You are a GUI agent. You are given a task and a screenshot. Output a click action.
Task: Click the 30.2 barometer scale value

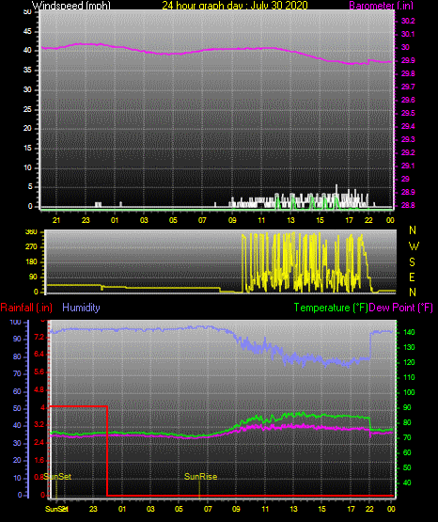click(x=408, y=21)
